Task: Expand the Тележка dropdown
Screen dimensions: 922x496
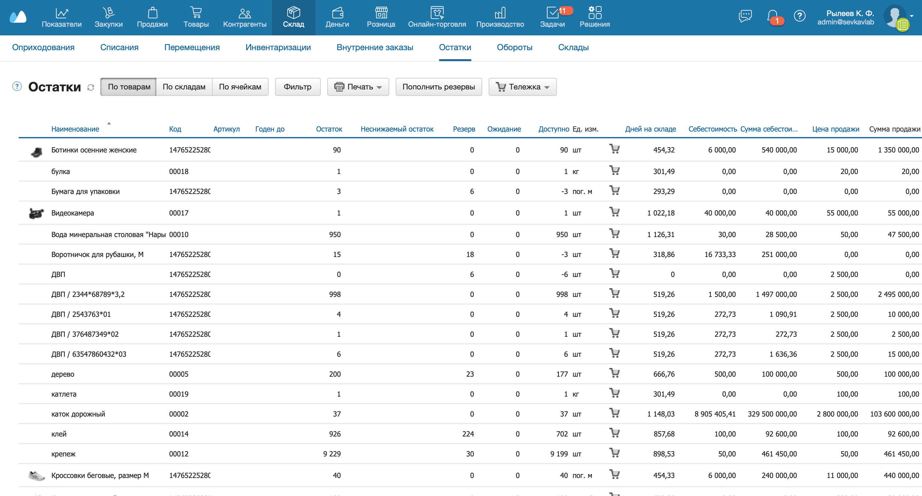Action: click(522, 87)
